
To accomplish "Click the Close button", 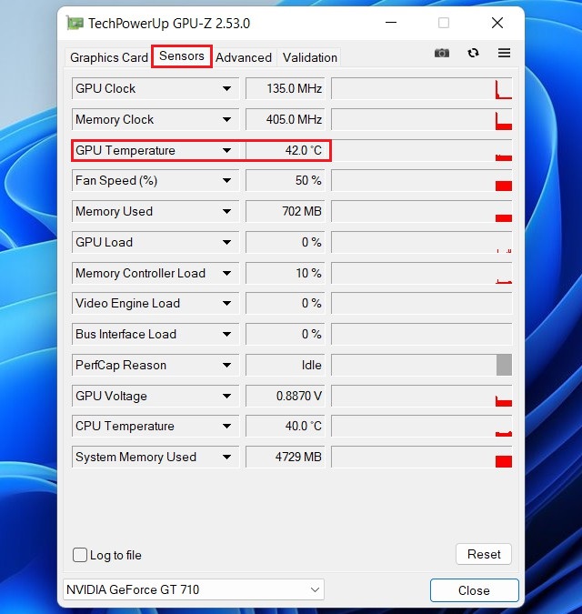I will pos(475,590).
